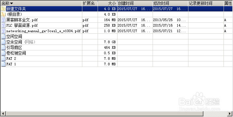This screenshot has width=233, height=117.
Task: Click the icon of PLC 學習资源.pdf
Action: tap(3, 25)
